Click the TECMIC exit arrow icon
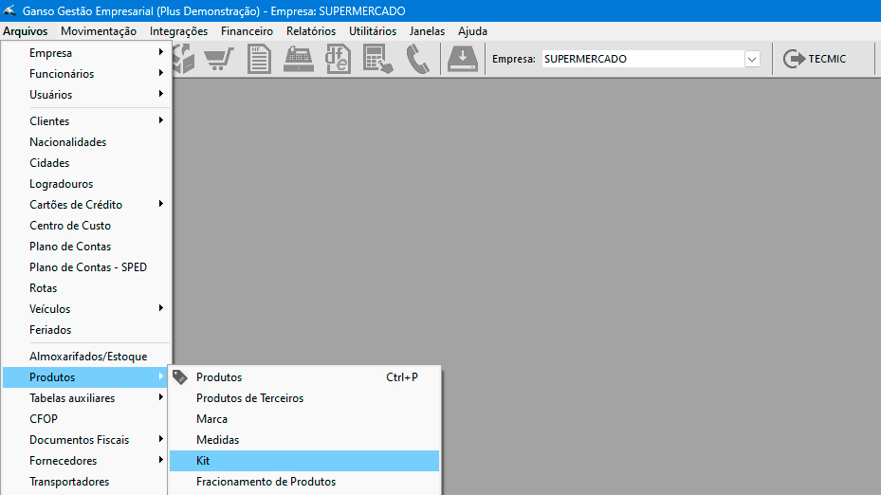Screen dimensions: 881x495 pos(794,59)
